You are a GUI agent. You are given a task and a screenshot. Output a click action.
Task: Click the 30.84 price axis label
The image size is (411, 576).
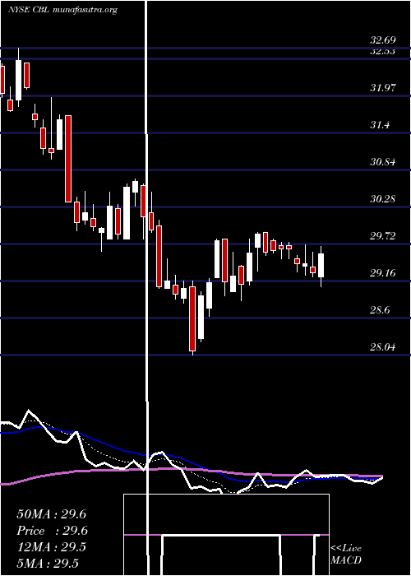coord(383,161)
